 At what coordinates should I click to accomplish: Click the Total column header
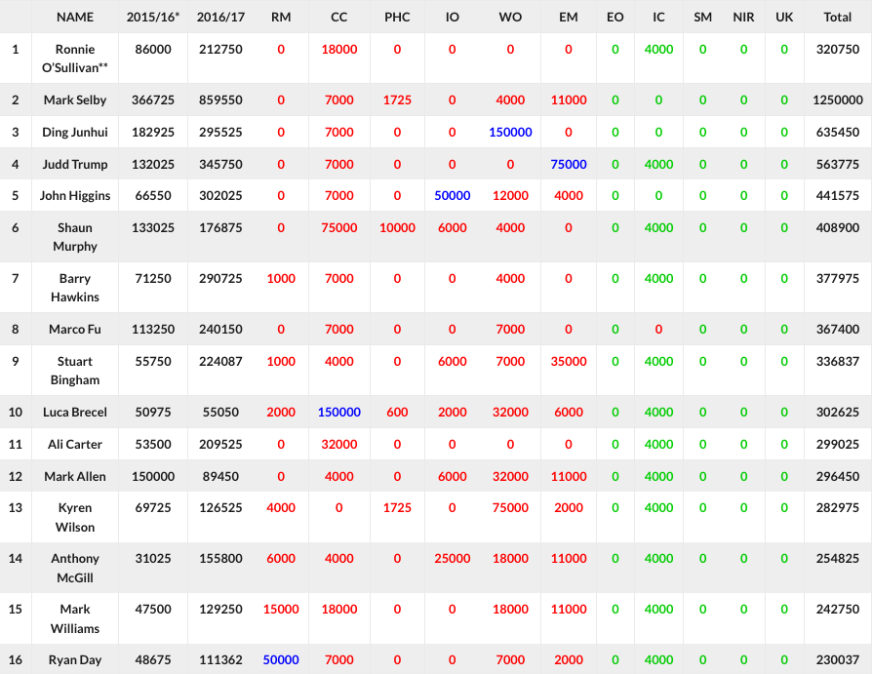pyautogui.click(x=837, y=17)
